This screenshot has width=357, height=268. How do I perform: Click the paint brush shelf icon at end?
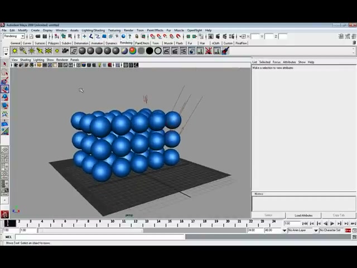pyautogui.click(x=225, y=51)
